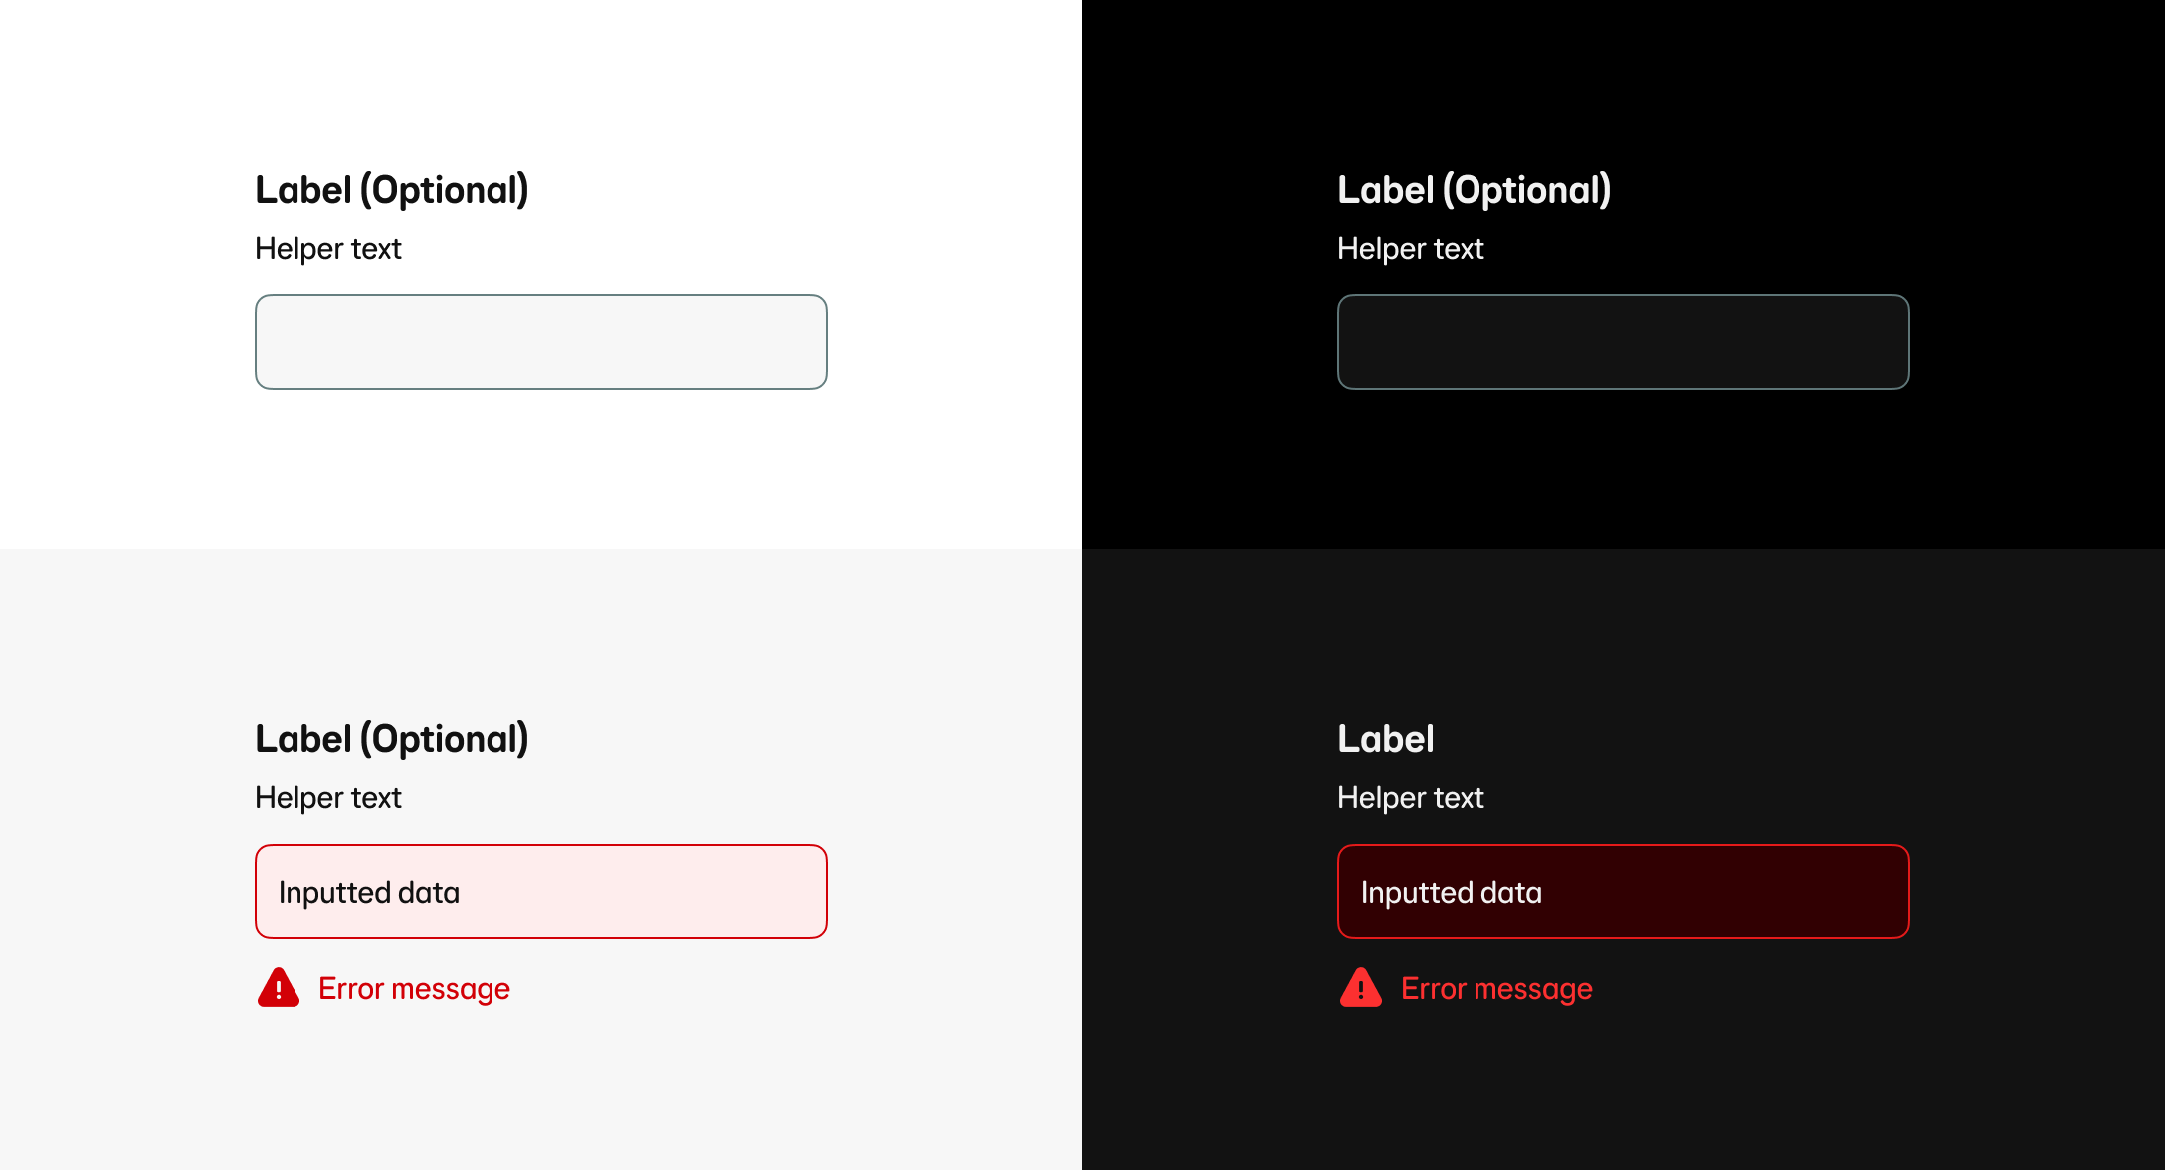This screenshot has width=2165, height=1170.
Task: Click the Error message text on dark gray panel
Action: click(1496, 989)
